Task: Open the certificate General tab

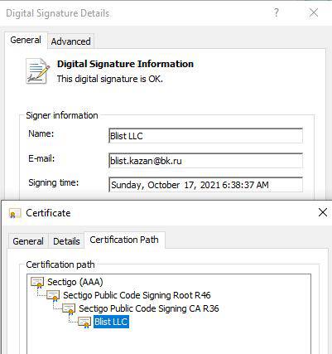Action: point(28,241)
